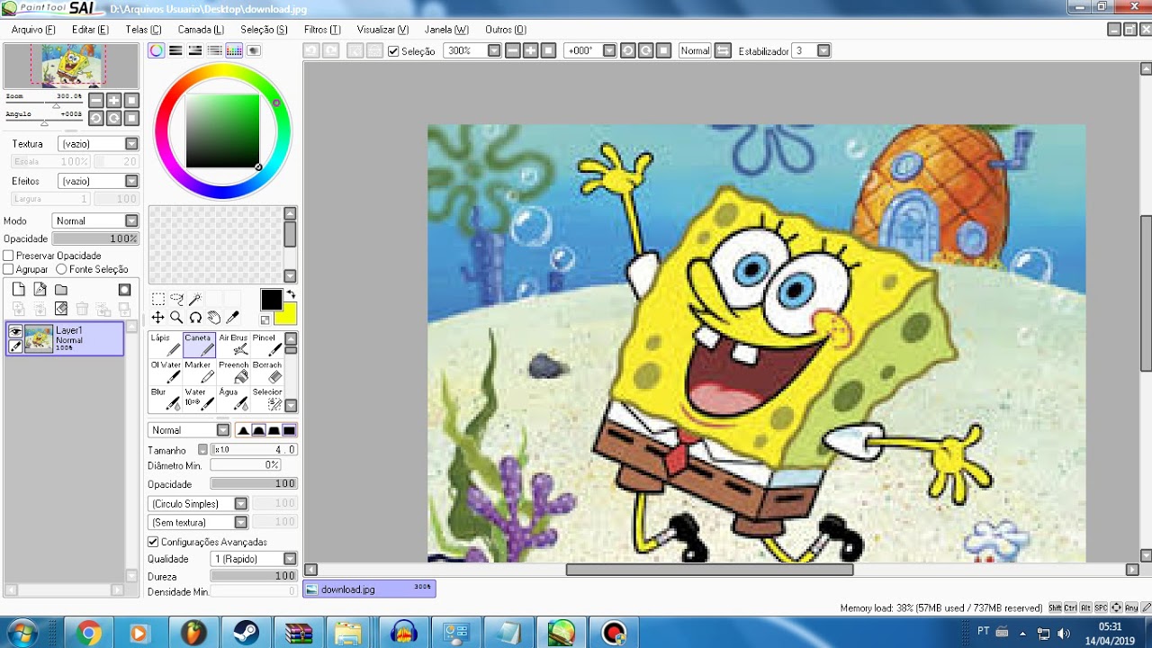Uncheck Configurações Avançadas

pyautogui.click(x=153, y=542)
